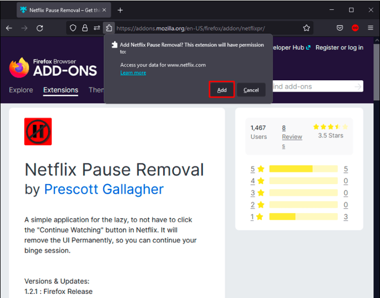Filter reviews by 4 star rating
Viewport: 380px width, 298px height.
257,181
